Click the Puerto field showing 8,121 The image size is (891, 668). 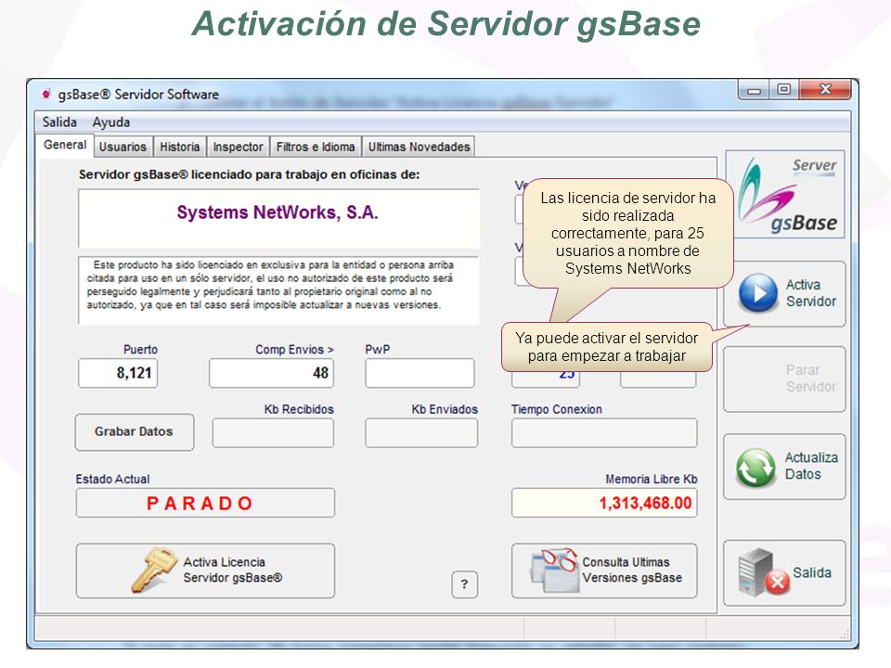coord(118,373)
